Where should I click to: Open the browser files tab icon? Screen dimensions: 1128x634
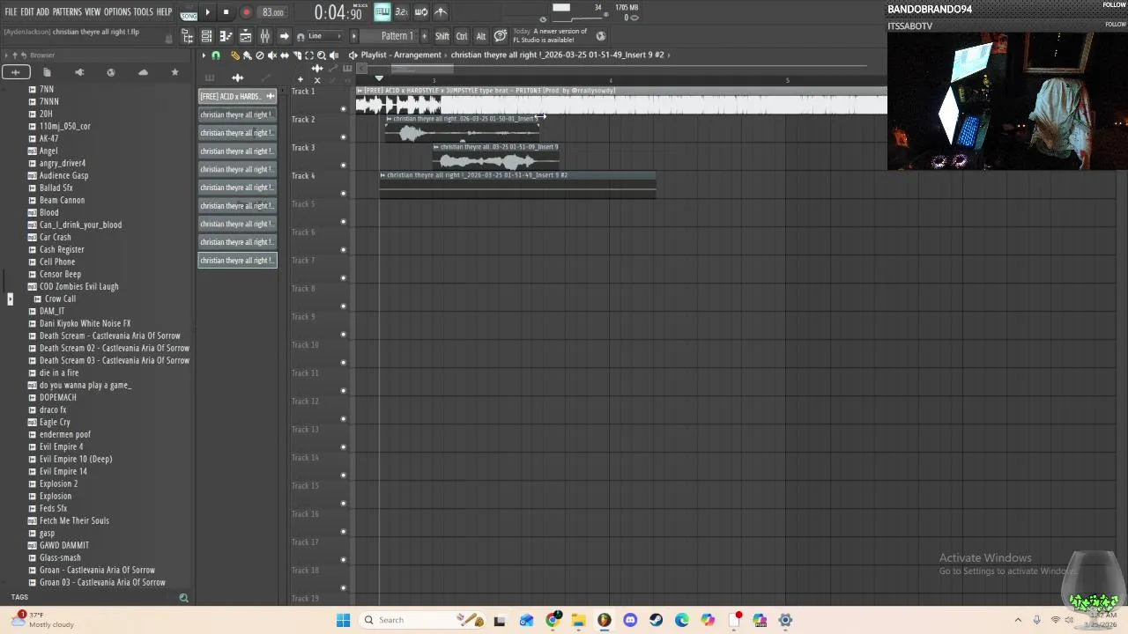coord(47,72)
